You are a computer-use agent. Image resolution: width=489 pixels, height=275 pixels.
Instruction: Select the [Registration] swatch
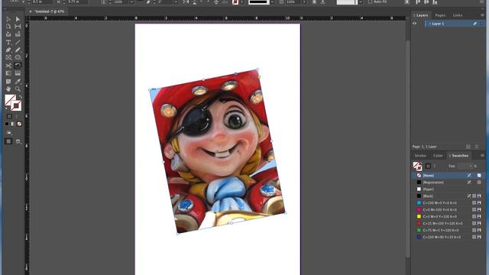pos(449,183)
